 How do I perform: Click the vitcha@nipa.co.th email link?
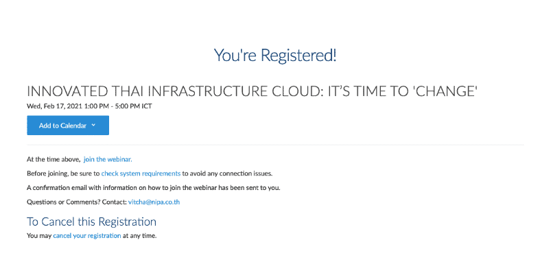point(154,202)
